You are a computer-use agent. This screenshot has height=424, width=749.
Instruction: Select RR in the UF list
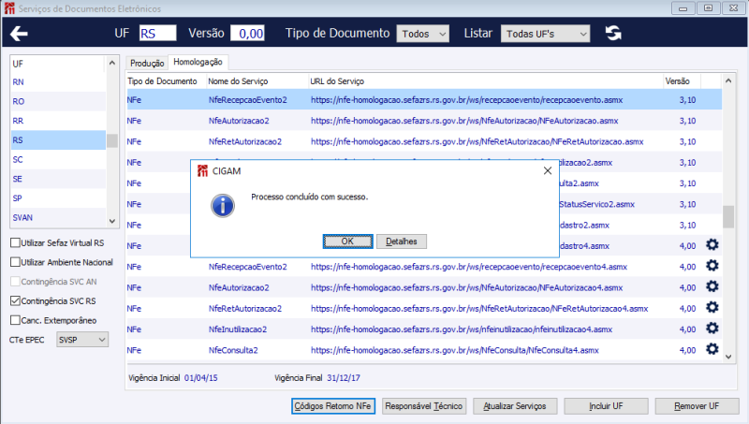(58, 121)
